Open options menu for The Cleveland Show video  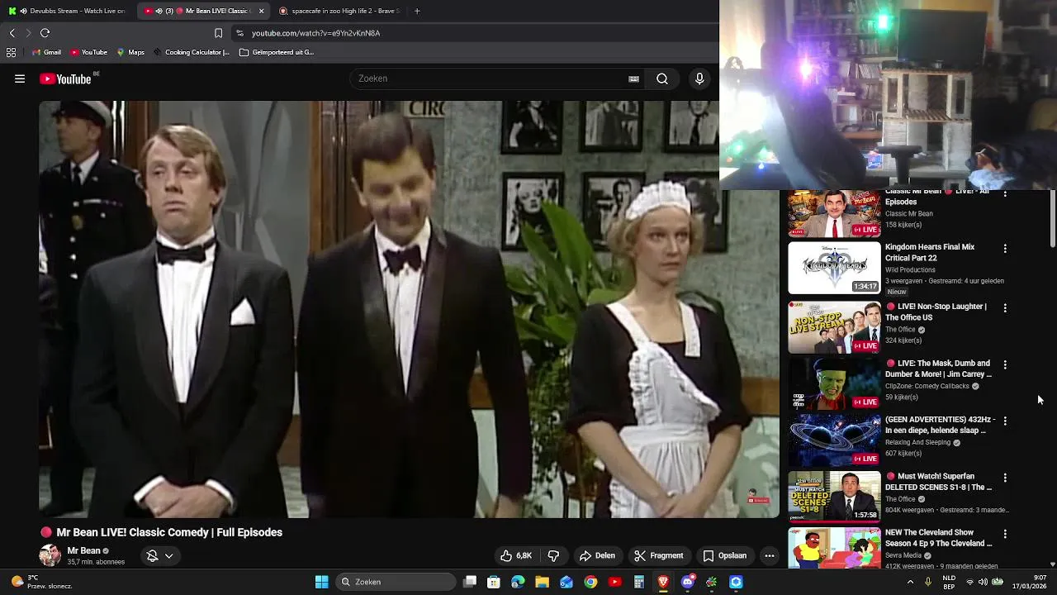(x=1005, y=534)
